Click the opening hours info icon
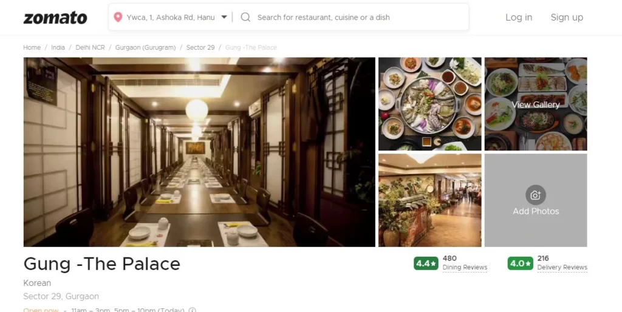This screenshot has height=312, width=622. coord(192,310)
